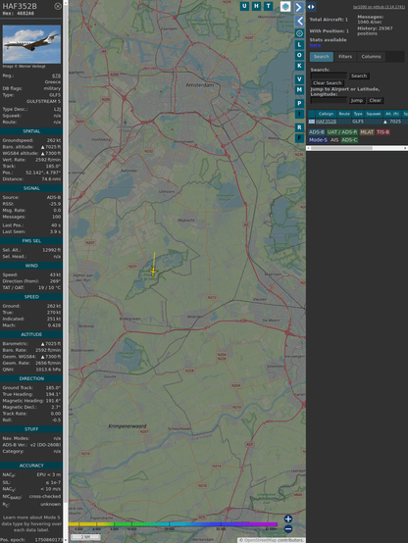The image size is (408, 543).
Task: Switch to the Columns tab
Action: click(x=371, y=57)
